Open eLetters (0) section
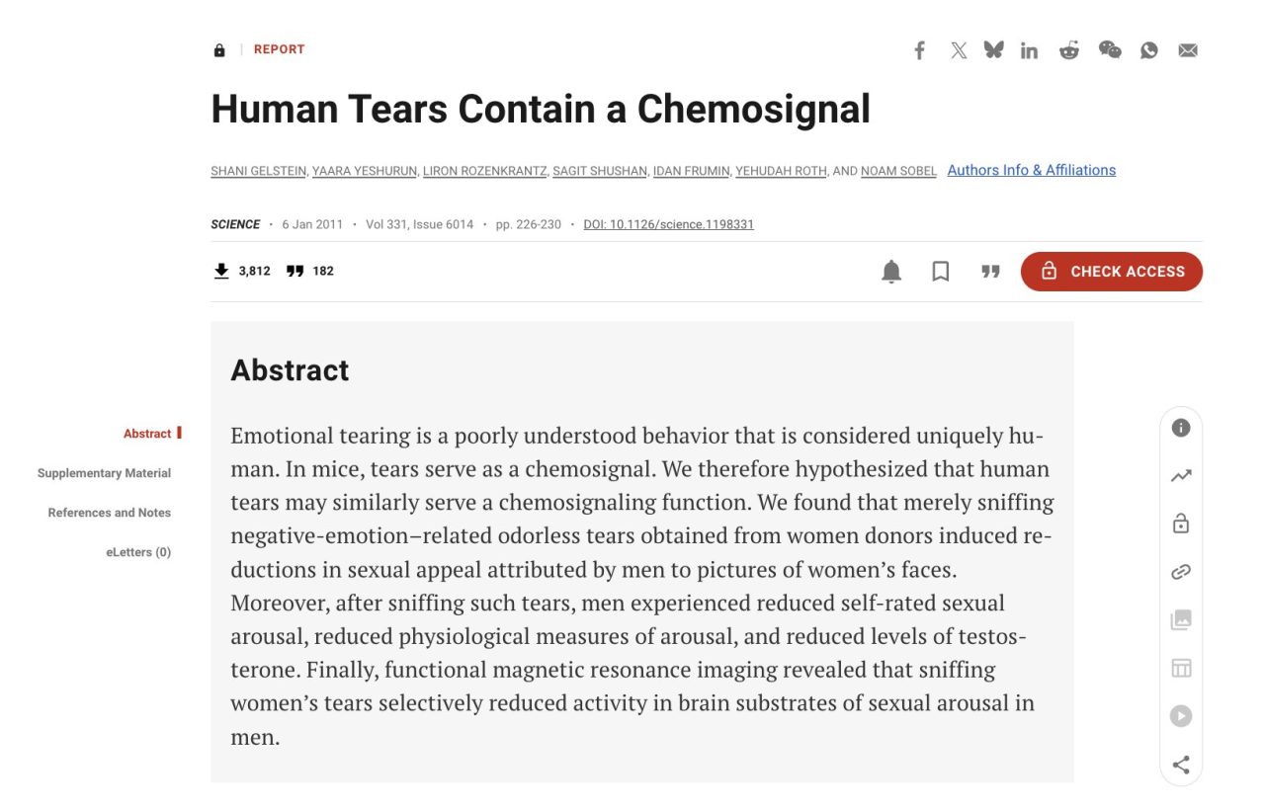Screen dimensions: 1265x809 [x=138, y=552]
